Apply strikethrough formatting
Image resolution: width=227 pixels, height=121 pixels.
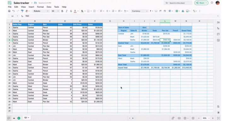click(71, 11)
